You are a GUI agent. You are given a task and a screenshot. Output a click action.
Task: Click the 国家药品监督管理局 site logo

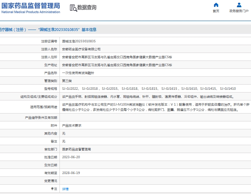click(x=31, y=6)
